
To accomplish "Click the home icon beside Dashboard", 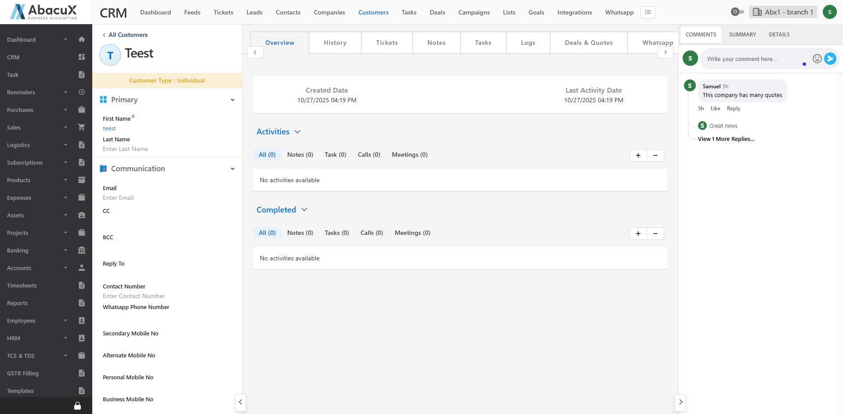I will tap(81, 40).
